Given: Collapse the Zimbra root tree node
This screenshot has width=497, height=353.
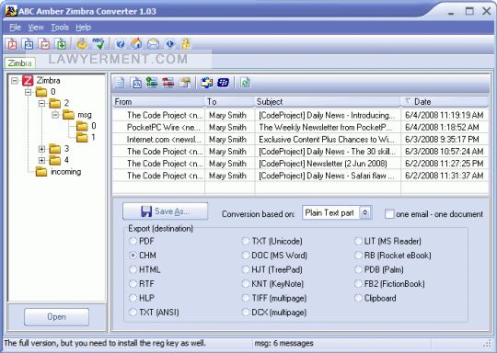Looking at the screenshot, I should (x=14, y=80).
